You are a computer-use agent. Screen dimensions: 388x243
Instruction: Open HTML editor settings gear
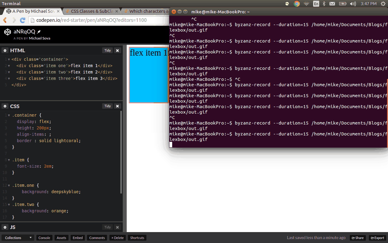(5, 50)
